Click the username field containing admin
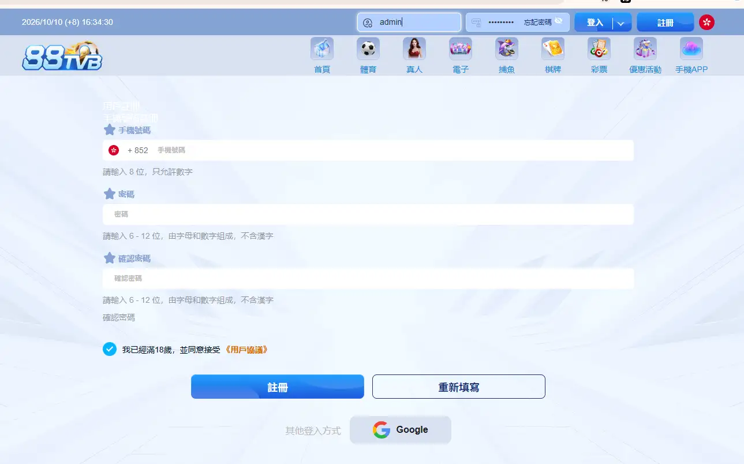This screenshot has width=744, height=464. pos(409,22)
